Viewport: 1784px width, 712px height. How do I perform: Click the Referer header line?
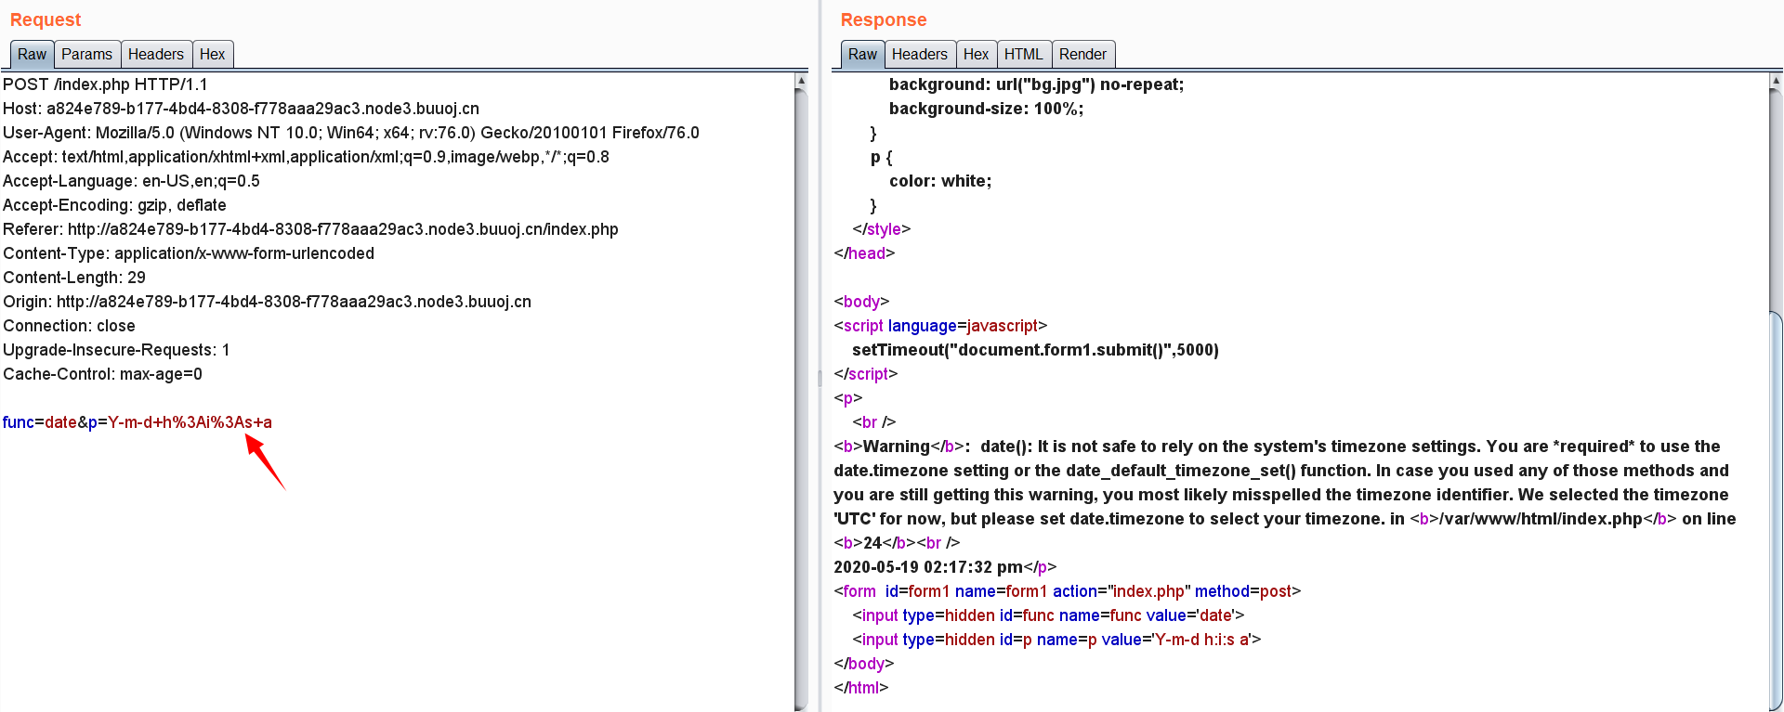pos(310,229)
